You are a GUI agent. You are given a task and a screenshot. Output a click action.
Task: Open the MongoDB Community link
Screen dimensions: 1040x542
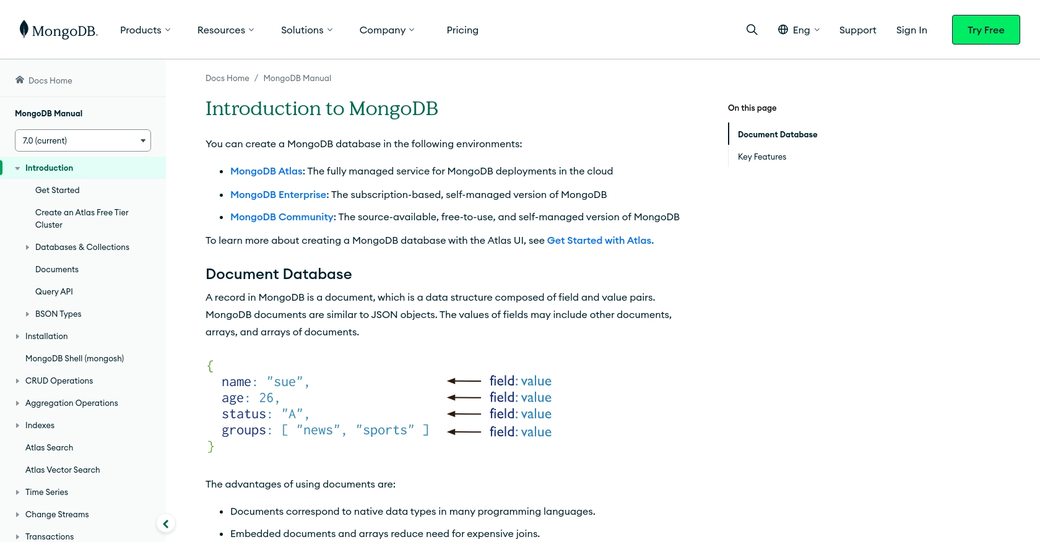click(282, 217)
